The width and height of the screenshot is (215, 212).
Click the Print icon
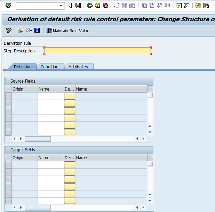[x=117, y=6]
